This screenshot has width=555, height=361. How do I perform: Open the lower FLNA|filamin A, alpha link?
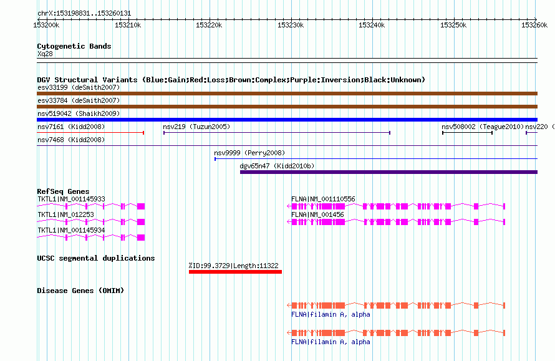[x=331, y=342]
